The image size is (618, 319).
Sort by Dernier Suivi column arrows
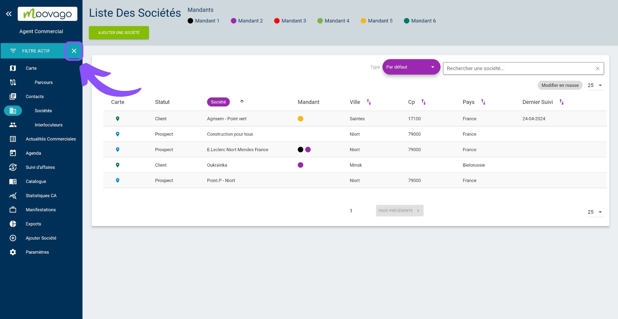pyautogui.click(x=561, y=102)
